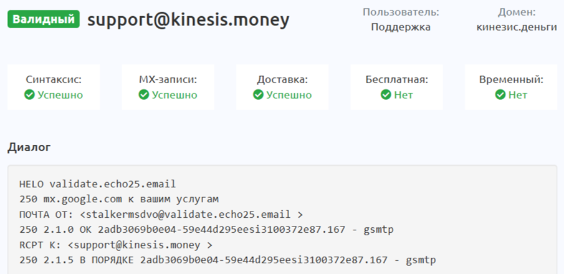
Task: Click the RCPT К recipient log line
Action: tap(116, 245)
